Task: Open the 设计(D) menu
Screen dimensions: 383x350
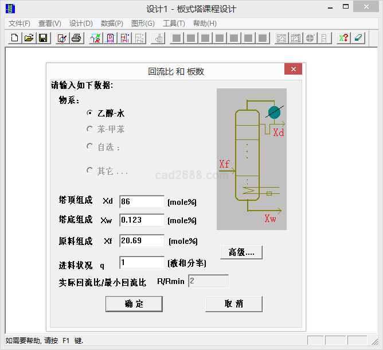Action: (81, 24)
